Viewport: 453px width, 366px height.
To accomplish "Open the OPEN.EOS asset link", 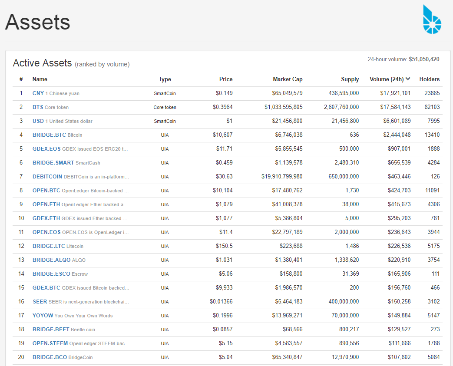I will [x=46, y=232].
